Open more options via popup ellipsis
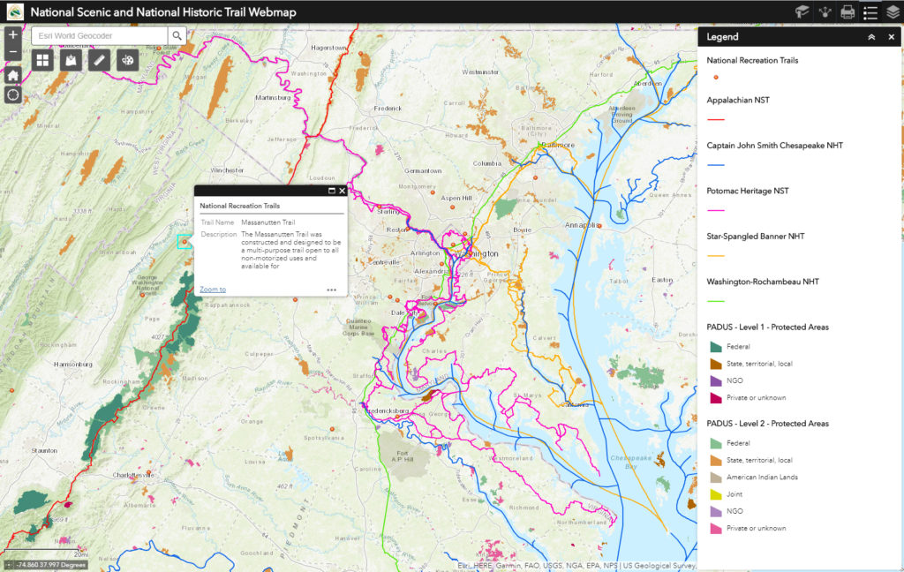The width and height of the screenshot is (904, 572). [x=332, y=290]
